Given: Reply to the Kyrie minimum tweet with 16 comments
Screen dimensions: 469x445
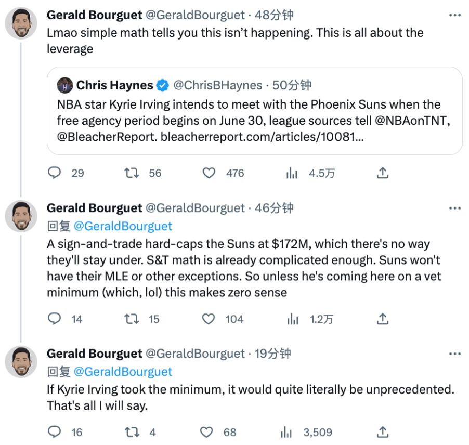Looking at the screenshot, I should coord(55,432).
